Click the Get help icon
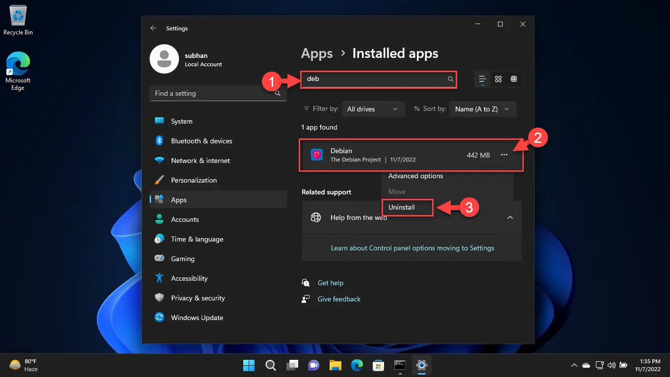 (306, 283)
